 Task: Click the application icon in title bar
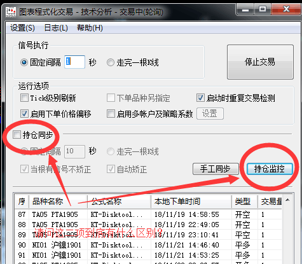[x=11, y=11]
